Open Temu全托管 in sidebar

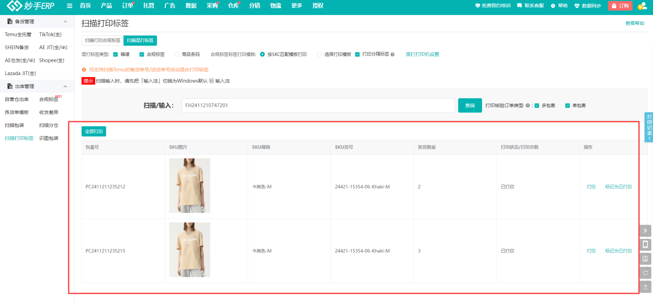18,34
